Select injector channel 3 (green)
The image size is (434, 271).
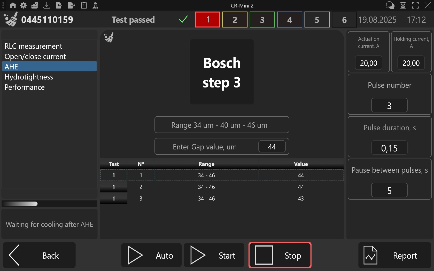(262, 20)
